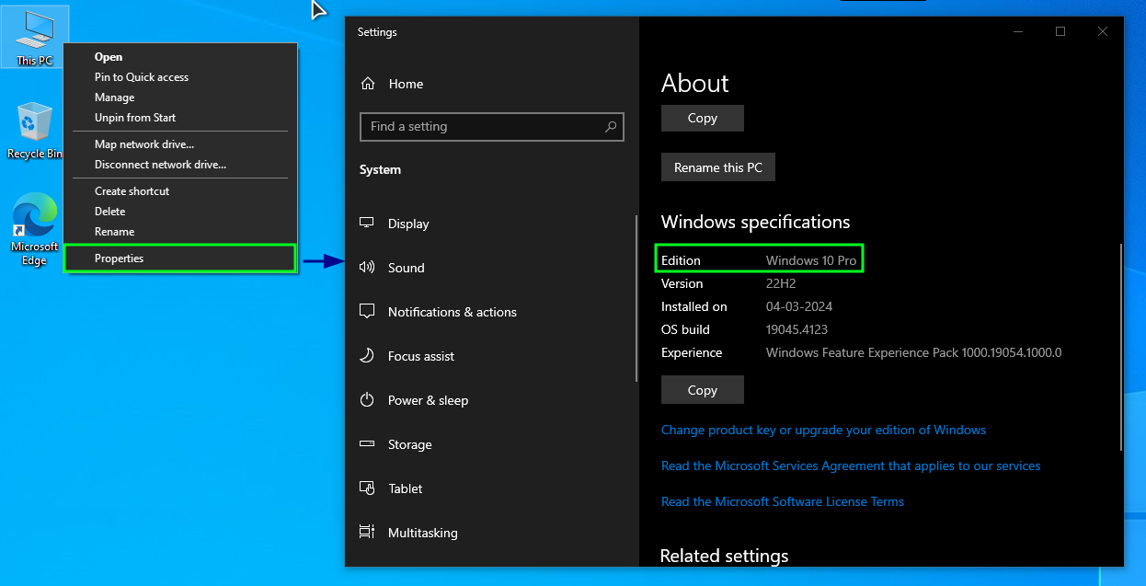The image size is (1146, 586).
Task: Click the Sound speaker icon
Action: coord(367,268)
